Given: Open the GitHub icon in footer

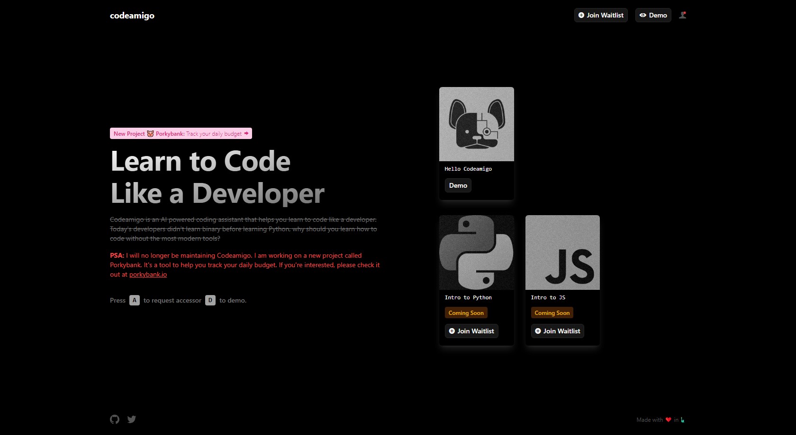Looking at the screenshot, I should pos(115,419).
